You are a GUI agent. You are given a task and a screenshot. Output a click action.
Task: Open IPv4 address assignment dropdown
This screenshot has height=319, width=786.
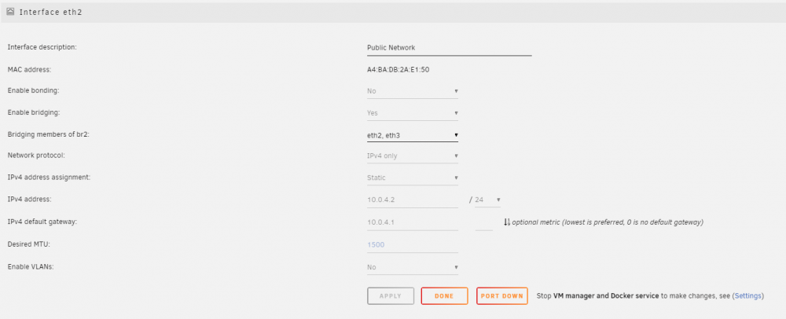413,178
